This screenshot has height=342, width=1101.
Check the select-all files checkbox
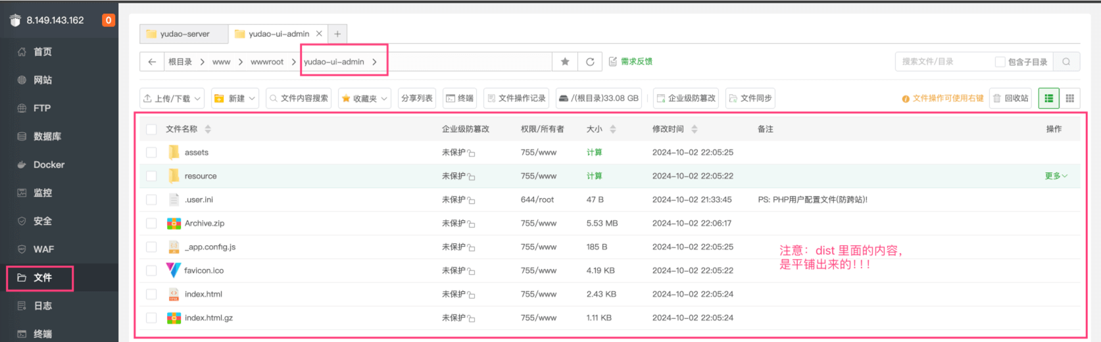click(x=151, y=130)
